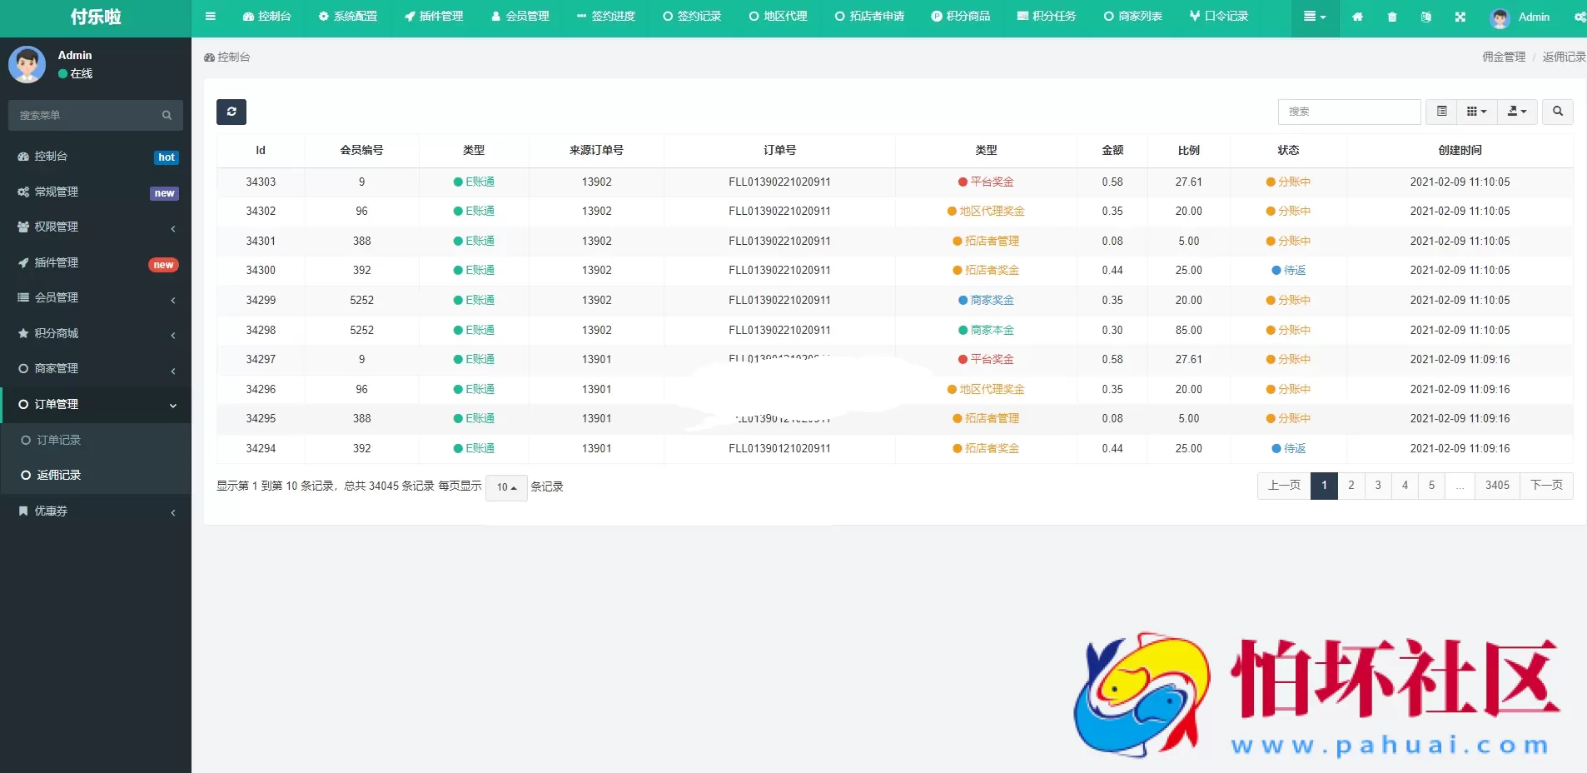Click inside the 搜索 search input field

1349,112
